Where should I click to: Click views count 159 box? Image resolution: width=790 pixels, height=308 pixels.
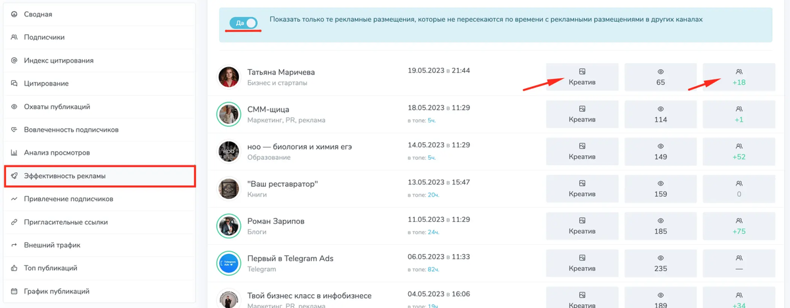(660, 188)
